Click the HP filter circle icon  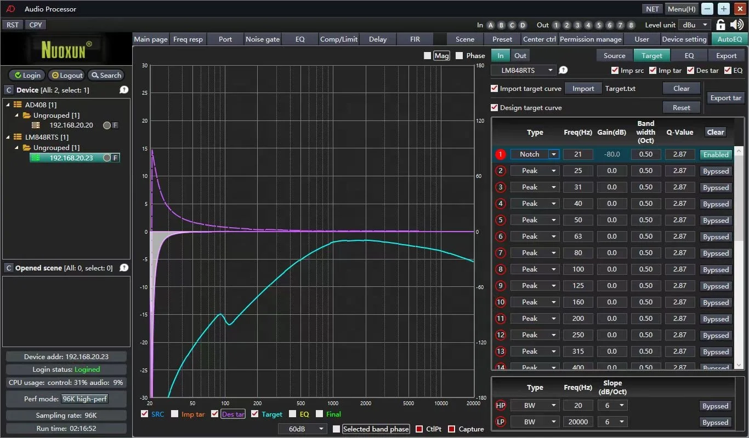point(500,406)
